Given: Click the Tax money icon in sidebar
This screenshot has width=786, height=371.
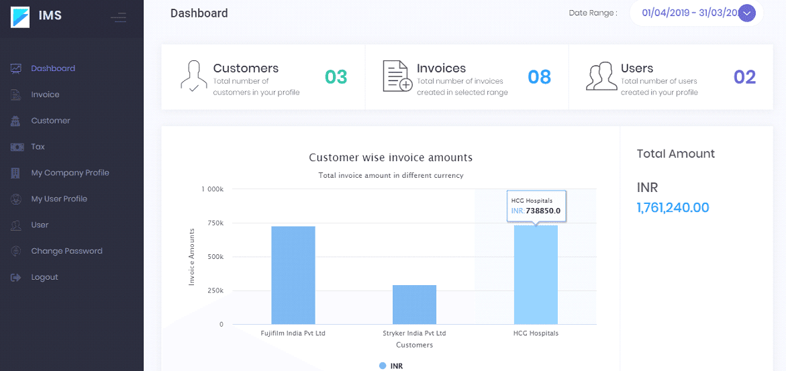Looking at the screenshot, I should click(x=17, y=147).
